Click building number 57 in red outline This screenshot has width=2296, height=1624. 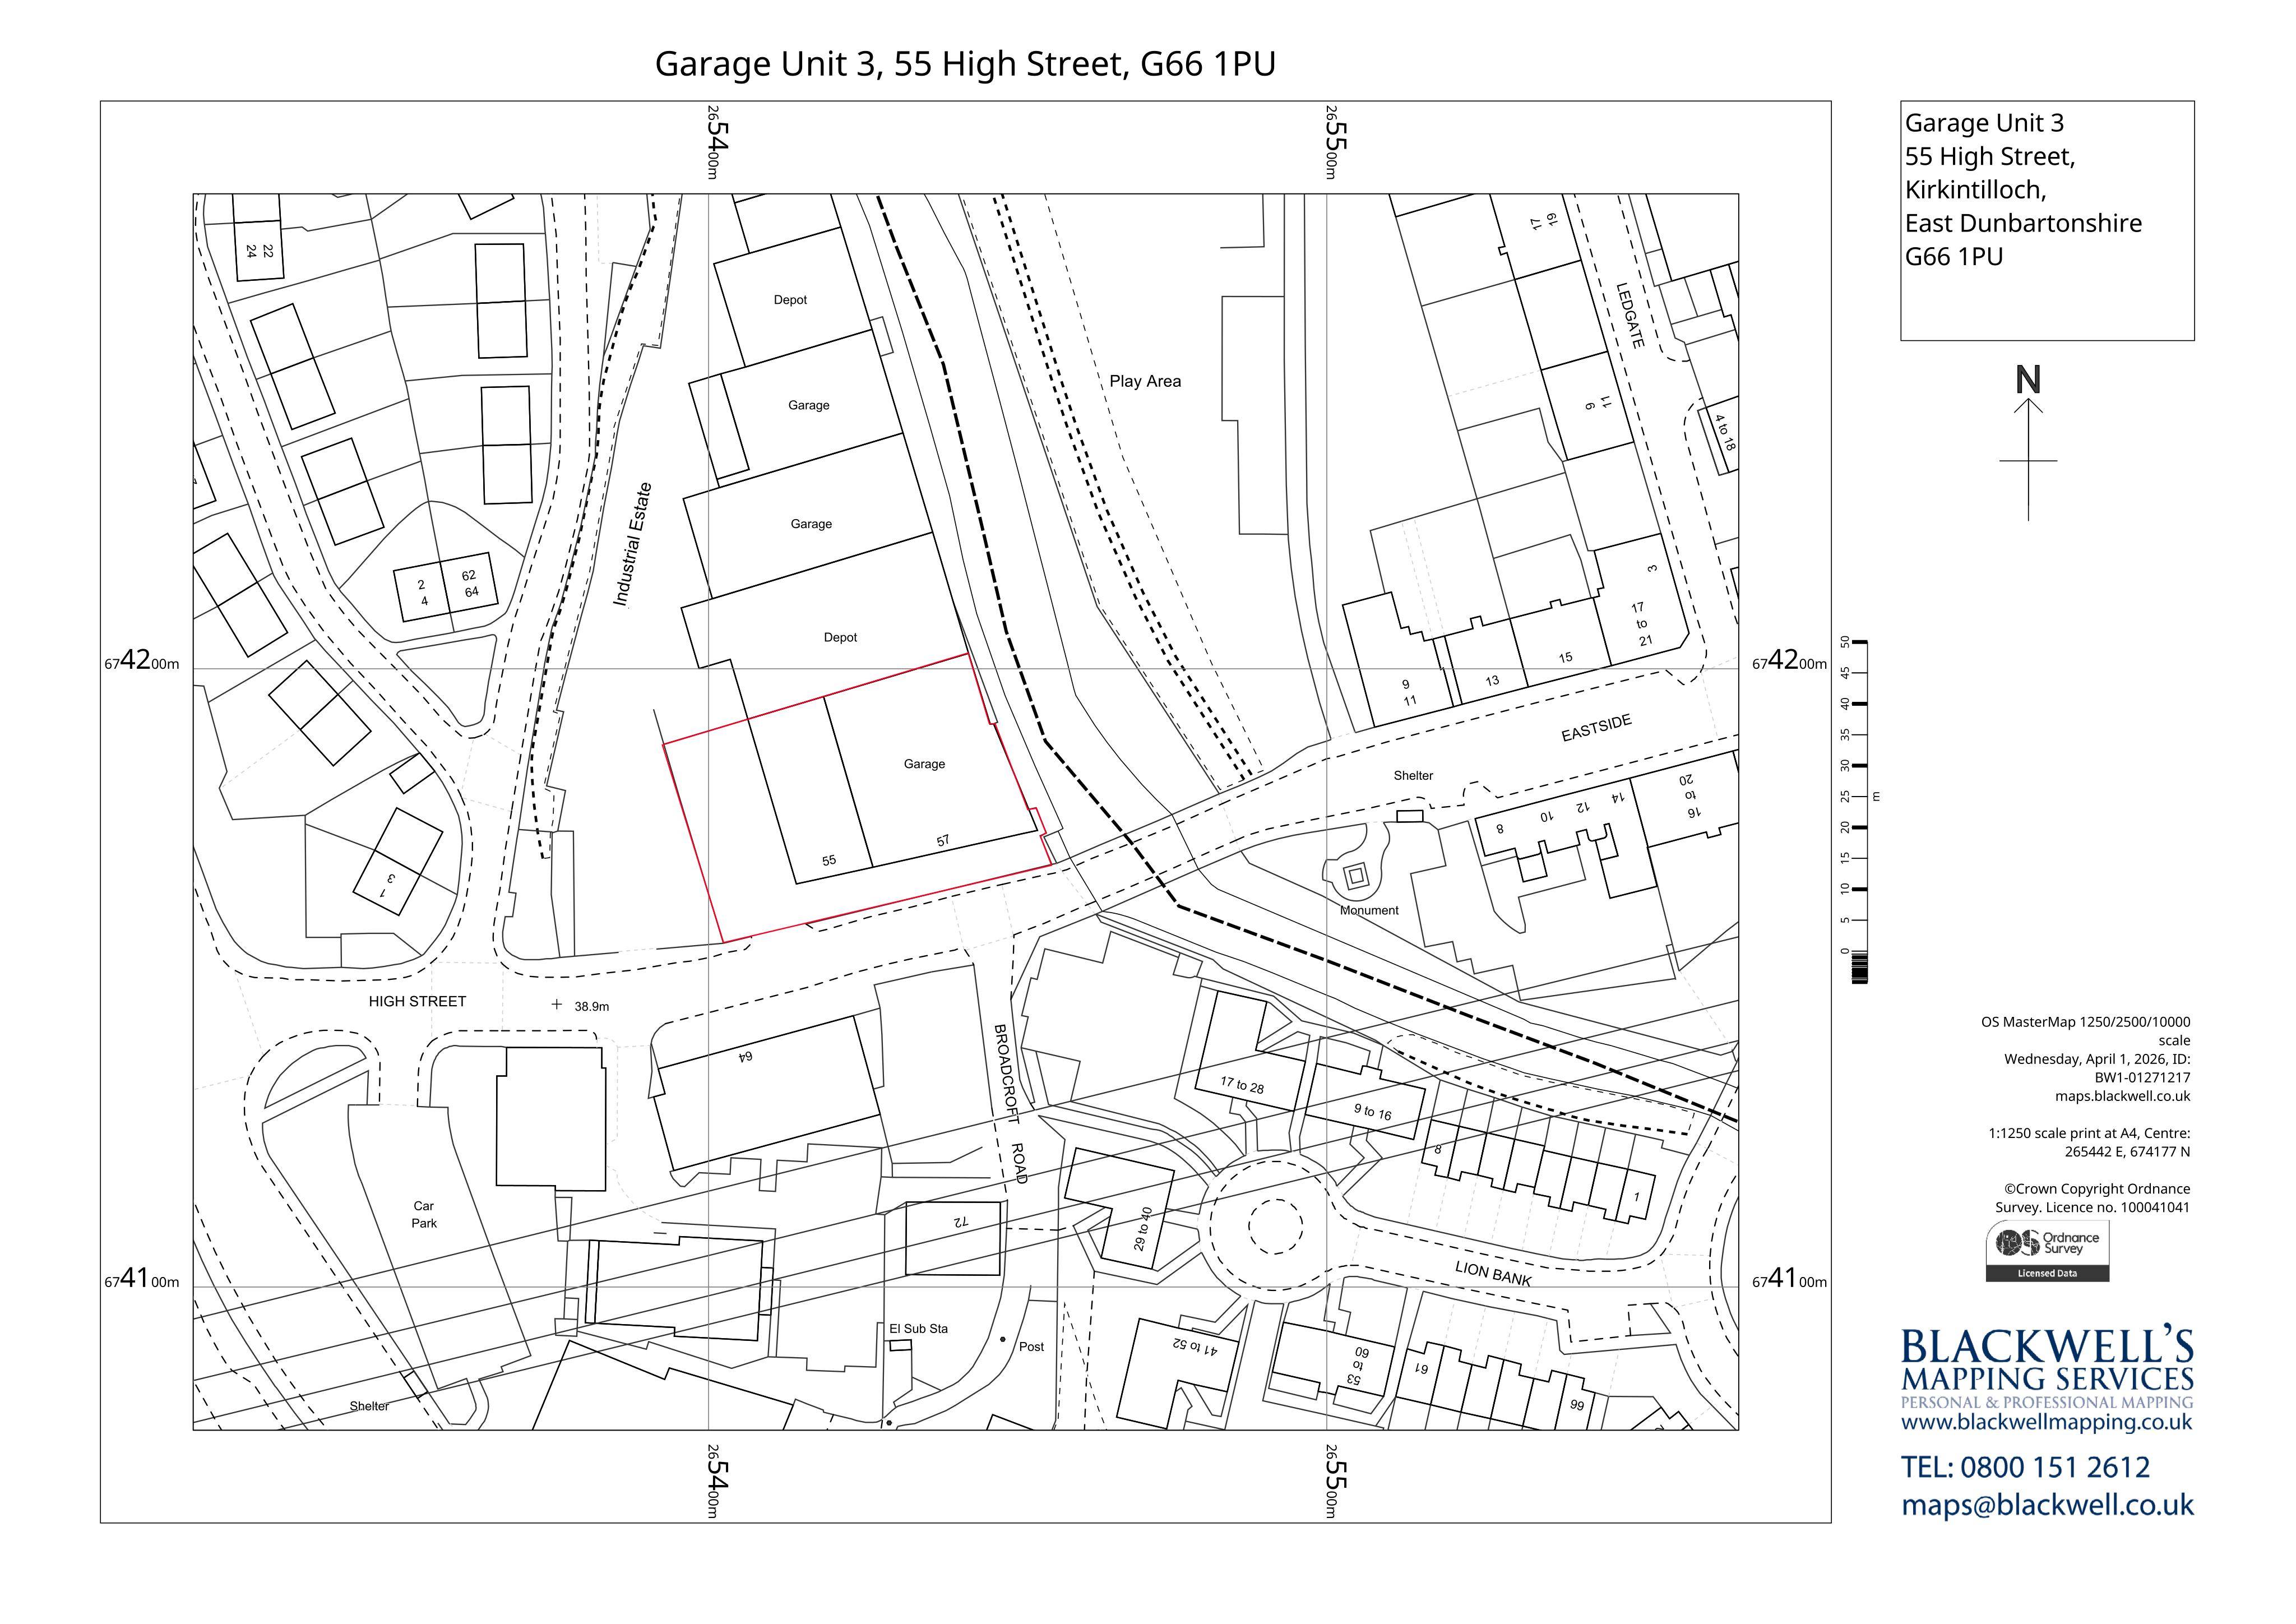943,841
